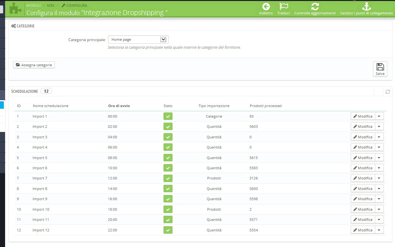Open the dropdown arrow for Import 6 row
395x247 pixels.
coord(379,168)
